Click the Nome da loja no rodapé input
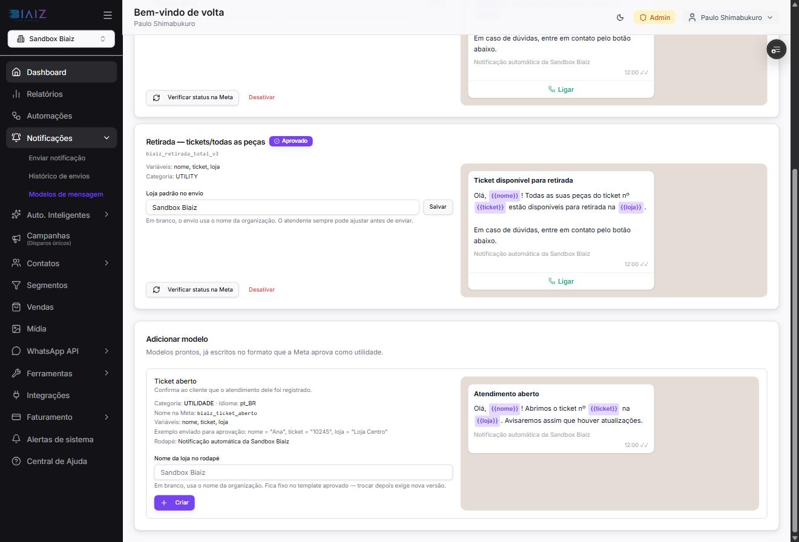799x542 pixels. [303, 472]
